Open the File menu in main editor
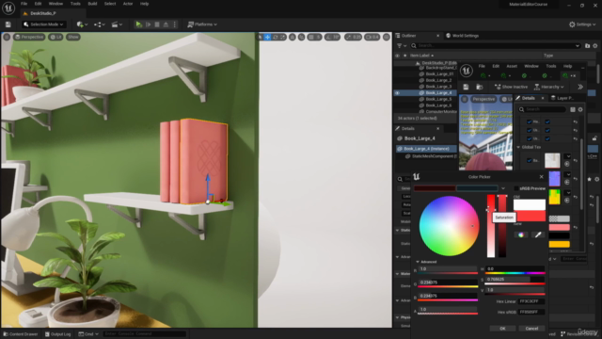602x339 pixels. tap(24, 4)
